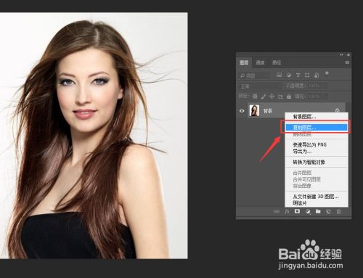The width and height of the screenshot is (363, 278).
Task: Click the greyed 合并图层 menu entry
Action: coord(317,173)
